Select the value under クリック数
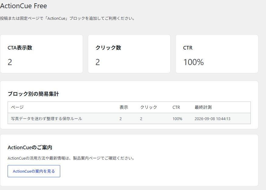The height and width of the screenshot is (190, 266). tap(98, 62)
